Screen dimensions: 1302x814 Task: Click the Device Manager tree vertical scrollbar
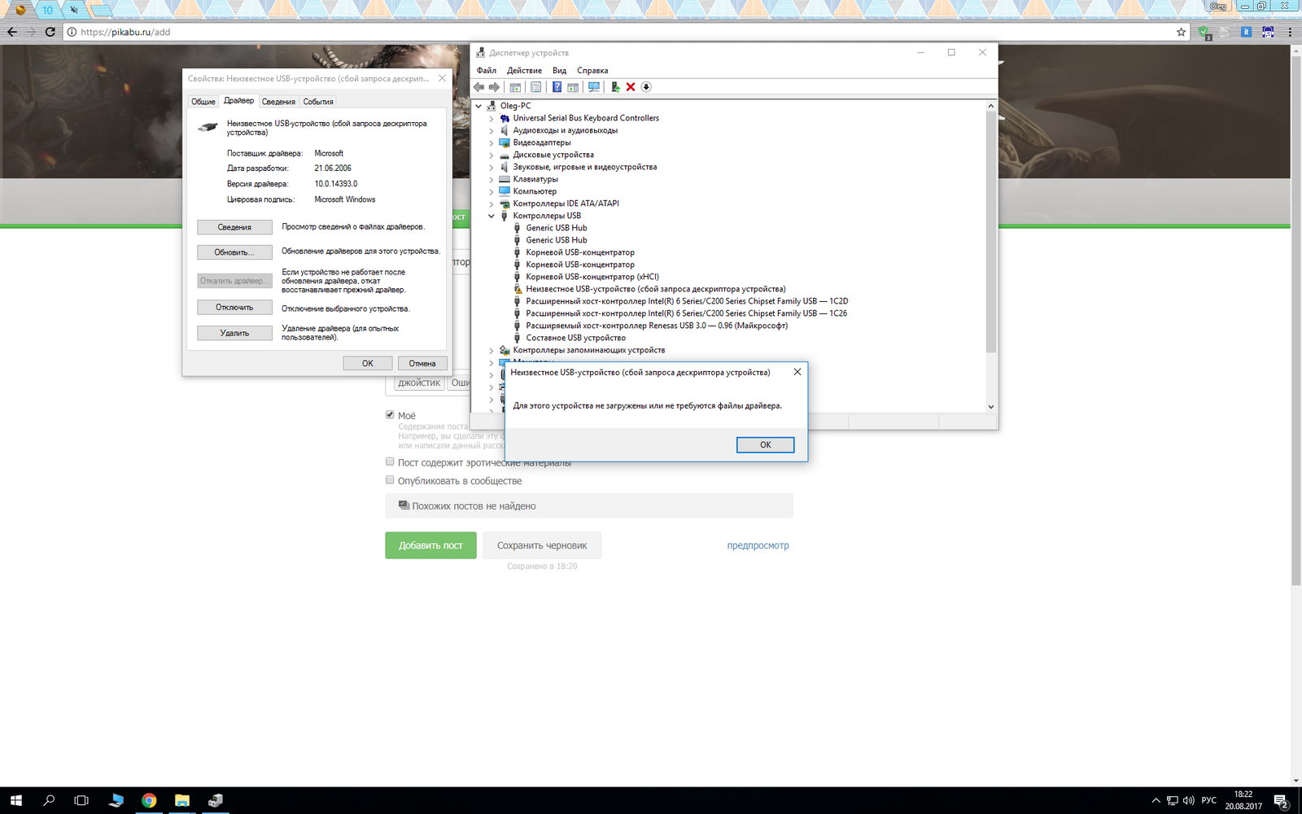(990, 232)
